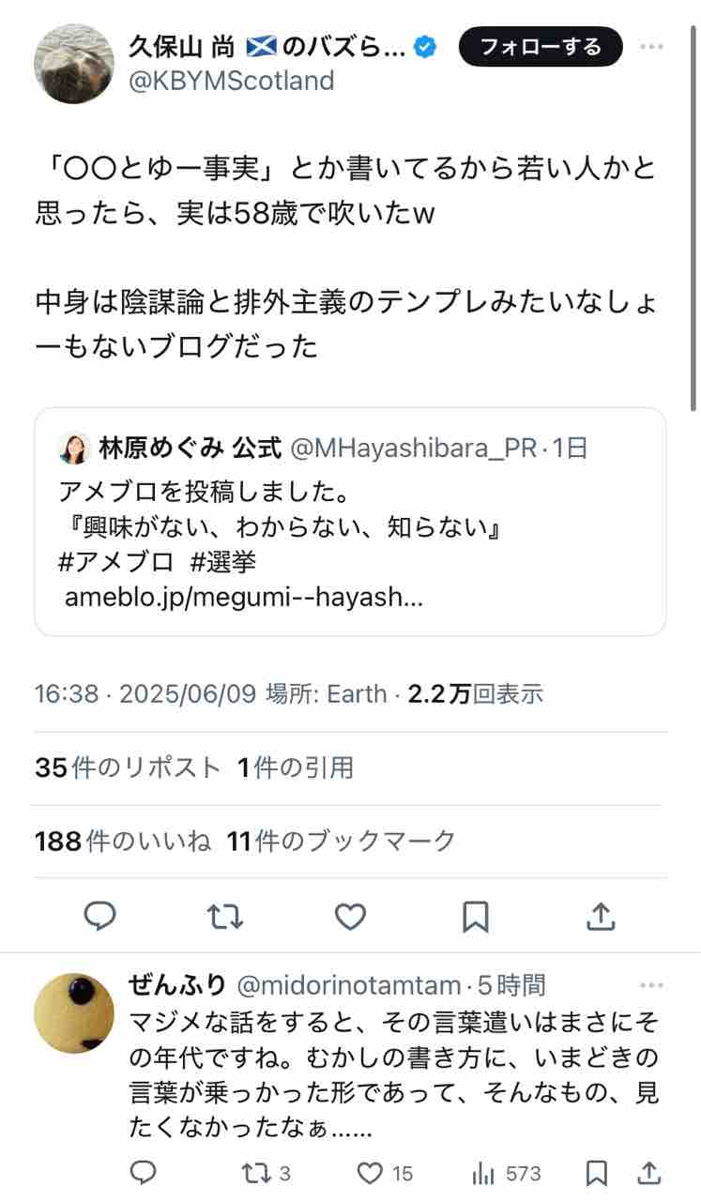Screen dimensions: 701x1201
Task: Reply to ぜんふり's comment
Action: pos(143,1173)
